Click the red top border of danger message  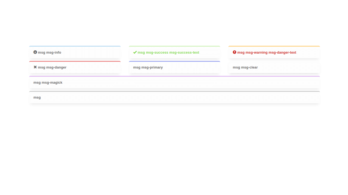(x=75, y=61)
